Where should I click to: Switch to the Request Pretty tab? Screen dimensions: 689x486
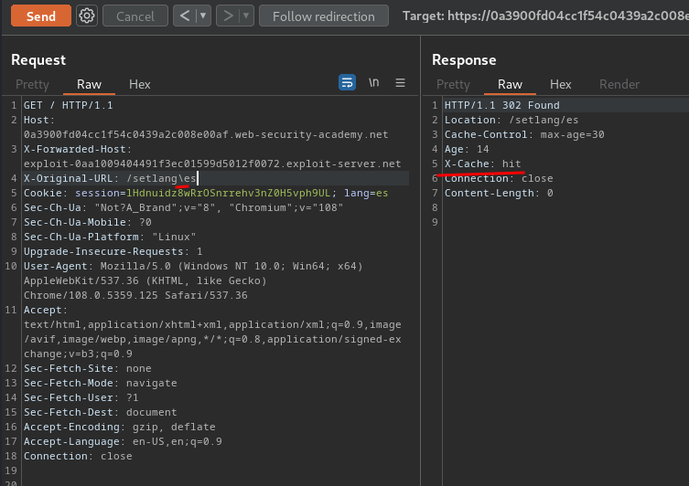pos(32,84)
